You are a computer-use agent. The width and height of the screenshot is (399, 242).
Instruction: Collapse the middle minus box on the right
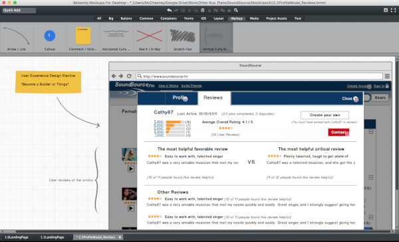(371, 177)
